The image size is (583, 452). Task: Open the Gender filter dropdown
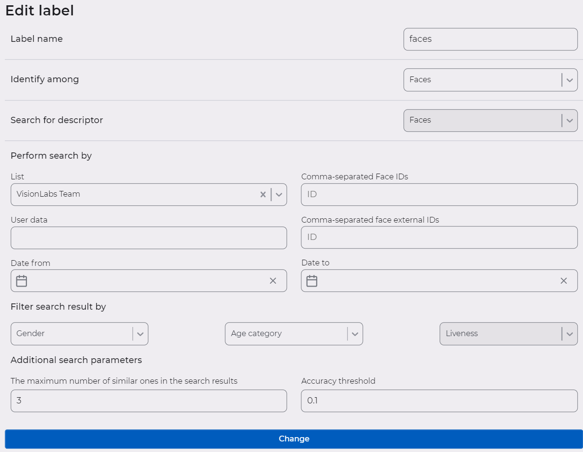point(140,333)
